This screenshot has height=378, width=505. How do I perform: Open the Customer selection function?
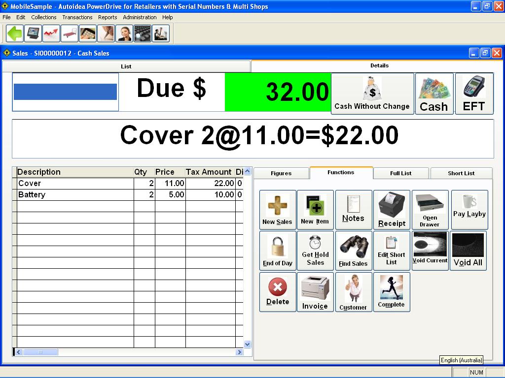(353, 292)
